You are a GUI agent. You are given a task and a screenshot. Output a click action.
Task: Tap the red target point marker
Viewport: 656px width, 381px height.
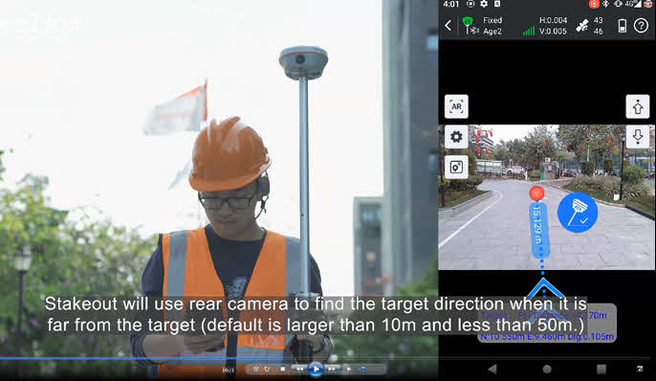(x=536, y=193)
